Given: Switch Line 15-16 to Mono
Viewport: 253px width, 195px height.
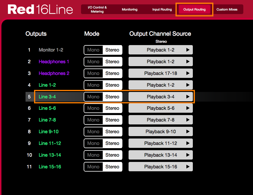Looking at the screenshot, I should coord(93,167).
